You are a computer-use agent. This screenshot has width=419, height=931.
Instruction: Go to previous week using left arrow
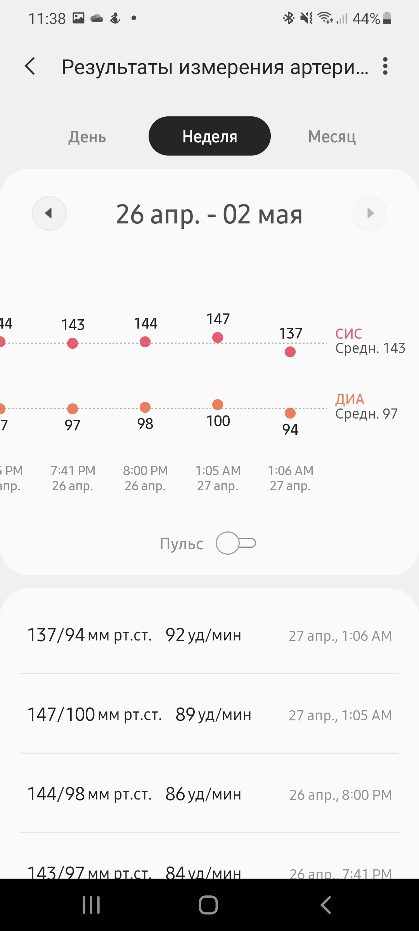(x=49, y=213)
